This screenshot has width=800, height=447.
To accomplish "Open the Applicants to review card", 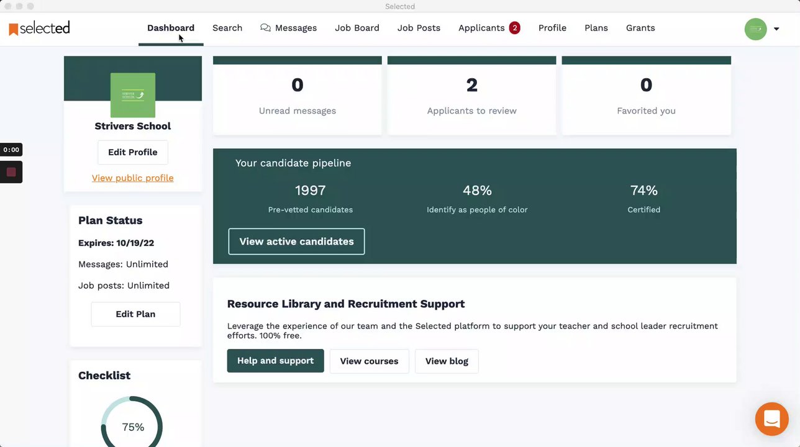I will pos(472,95).
